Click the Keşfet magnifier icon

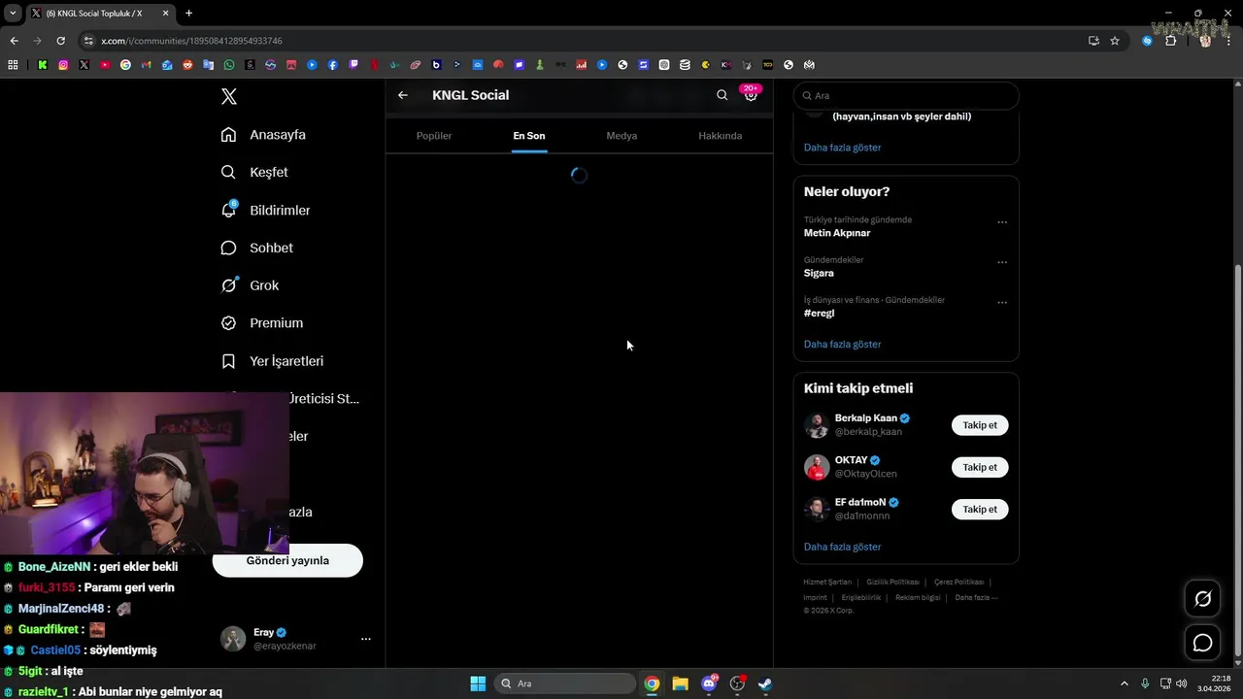(228, 172)
